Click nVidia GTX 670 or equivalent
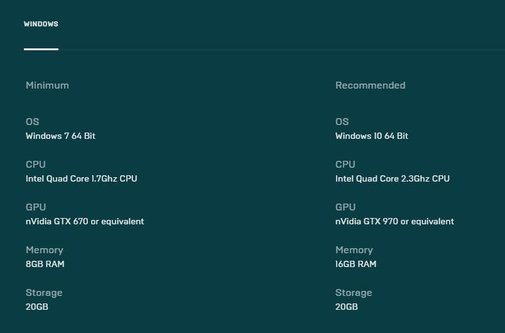The height and width of the screenshot is (333, 505). point(85,221)
